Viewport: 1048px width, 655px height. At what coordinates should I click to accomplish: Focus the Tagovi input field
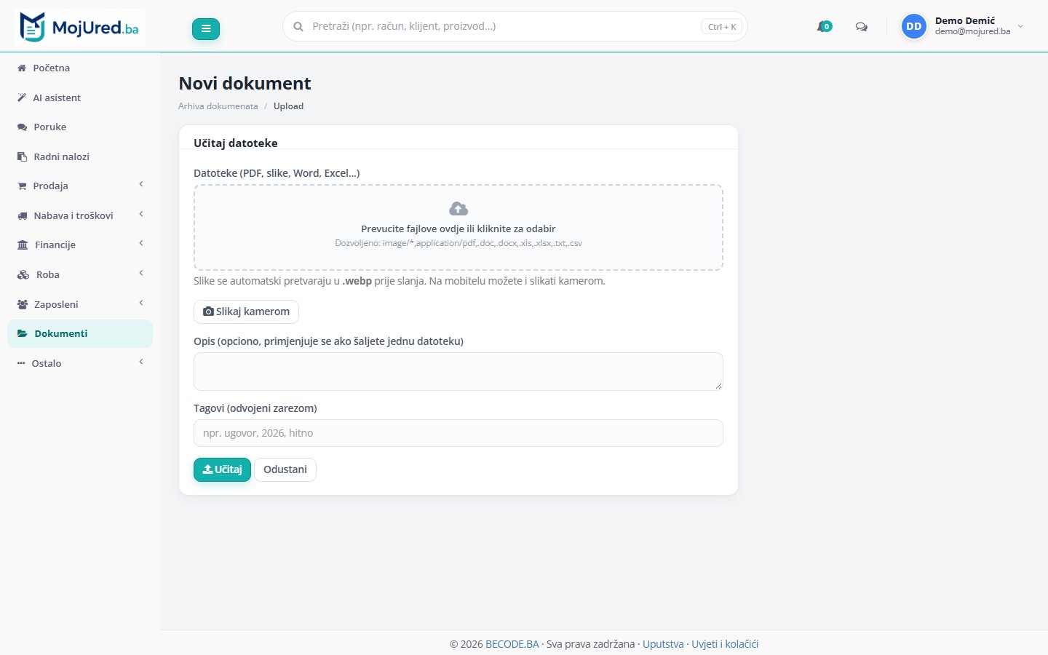tap(458, 433)
